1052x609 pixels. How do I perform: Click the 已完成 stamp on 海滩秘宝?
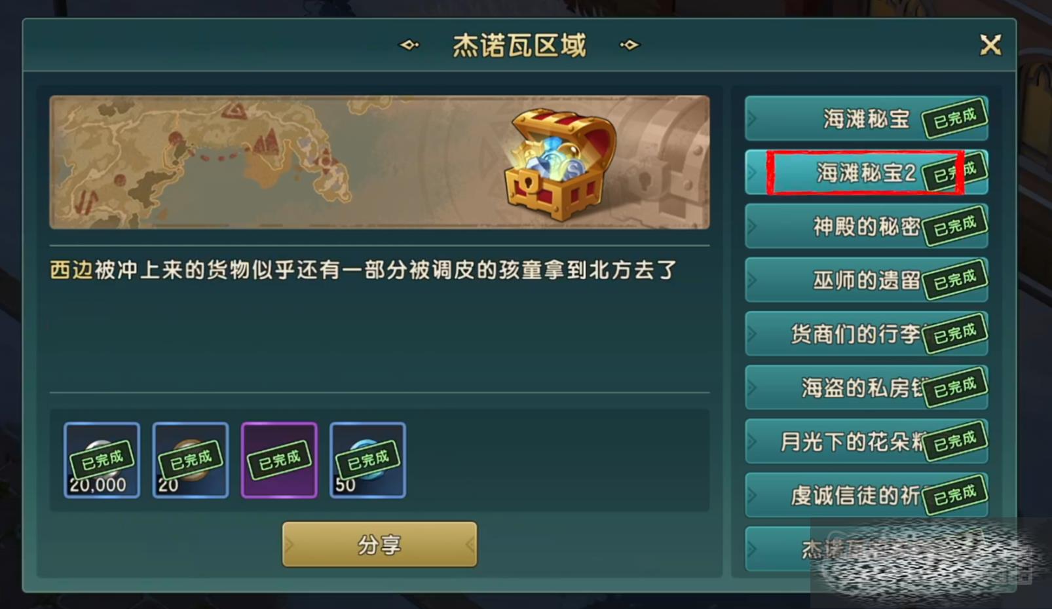pyautogui.click(x=954, y=119)
